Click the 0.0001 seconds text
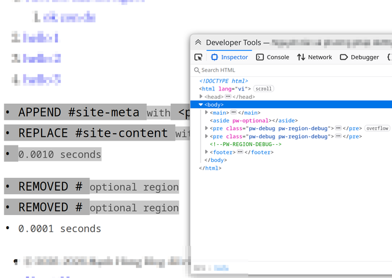Viewport: 392px width, 278px height. click(59, 229)
